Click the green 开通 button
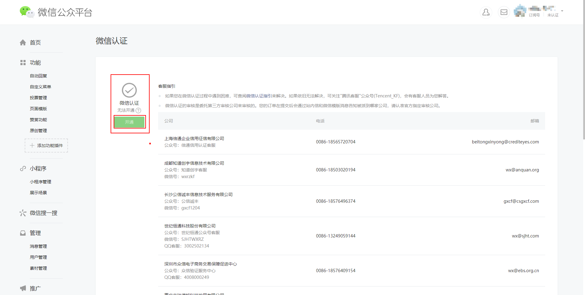Screen dimensions: 585x295 pyautogui.click(x=129, y=122)
